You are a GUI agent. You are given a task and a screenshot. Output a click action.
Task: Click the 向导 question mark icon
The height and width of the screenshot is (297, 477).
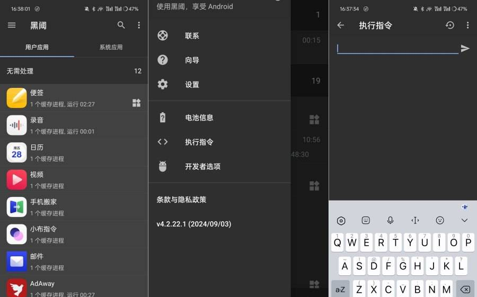[x=163, y=60]
